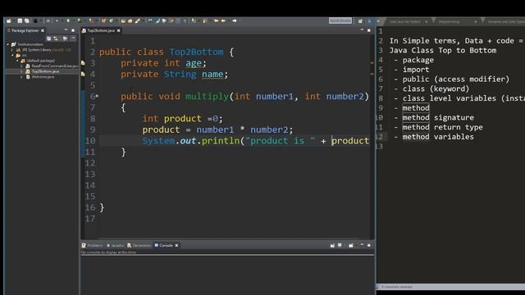
Task: Minimize the Package Explorer view
Action: tap(66, 30)
